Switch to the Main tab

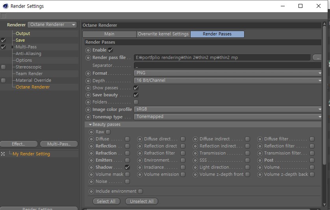click(109, 34)
